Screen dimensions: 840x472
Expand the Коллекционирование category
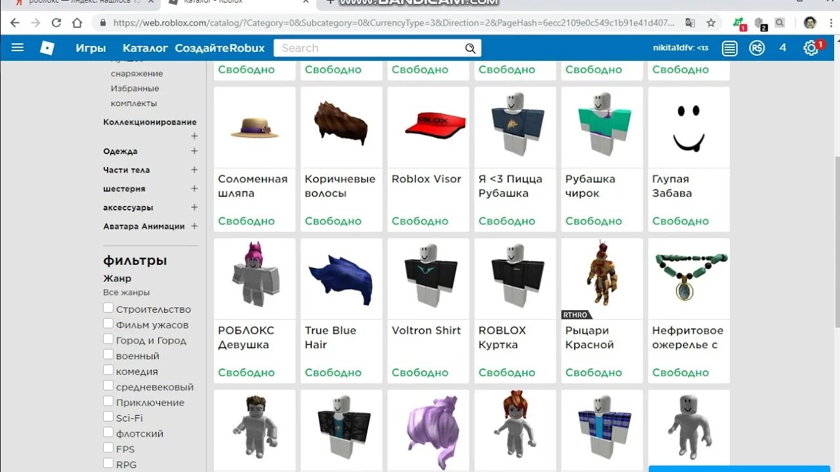click(194, 136)
